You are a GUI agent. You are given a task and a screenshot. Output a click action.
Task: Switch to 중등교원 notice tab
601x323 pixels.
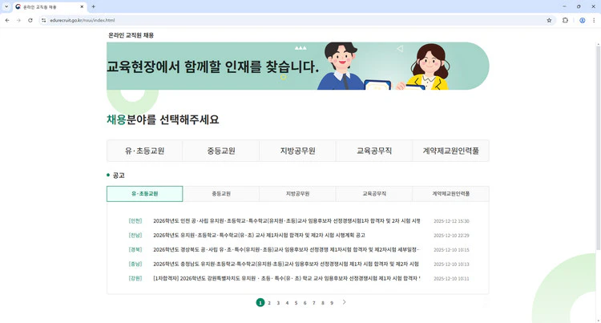(x=221, y=194)
